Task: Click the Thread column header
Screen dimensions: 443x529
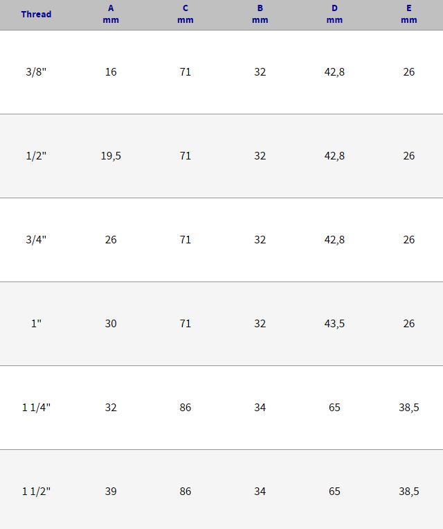Action: click(x=36, y=14)
